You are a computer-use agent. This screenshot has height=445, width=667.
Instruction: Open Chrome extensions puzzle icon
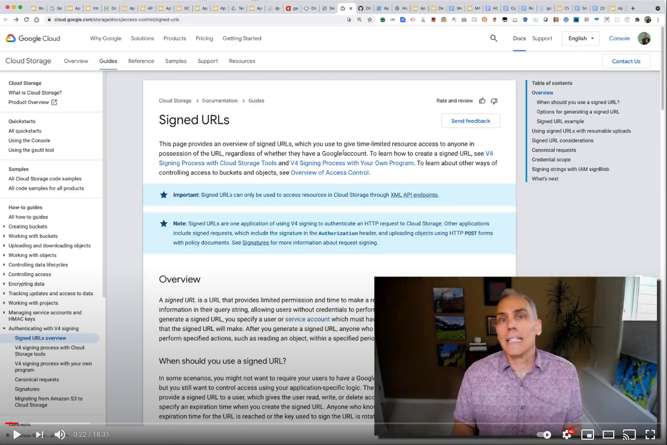coord(637,19)
